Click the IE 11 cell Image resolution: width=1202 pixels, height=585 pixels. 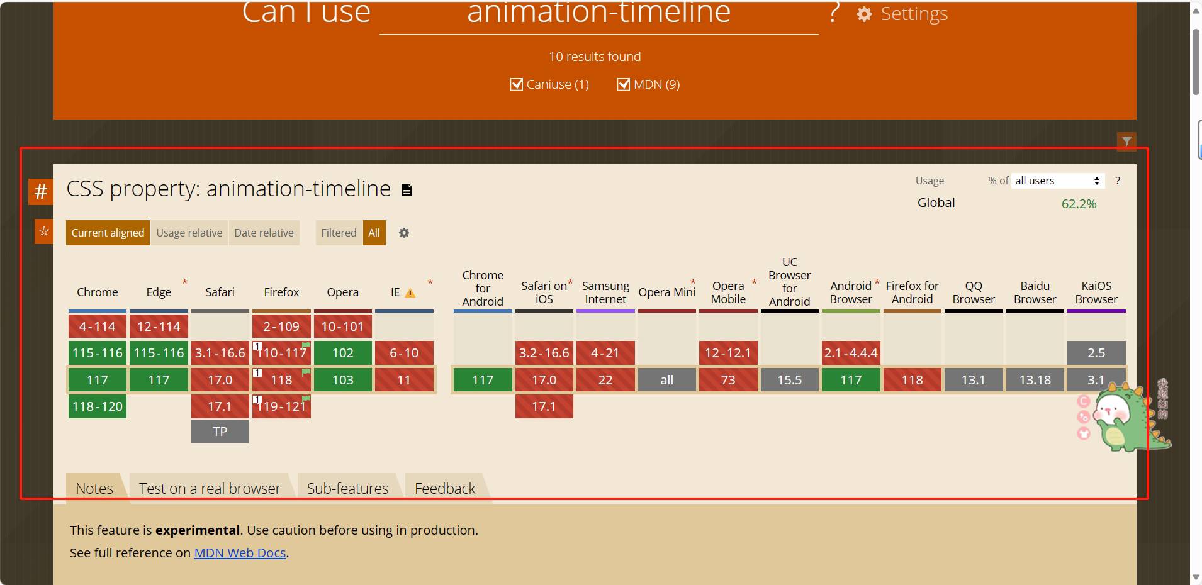point(404,380)
